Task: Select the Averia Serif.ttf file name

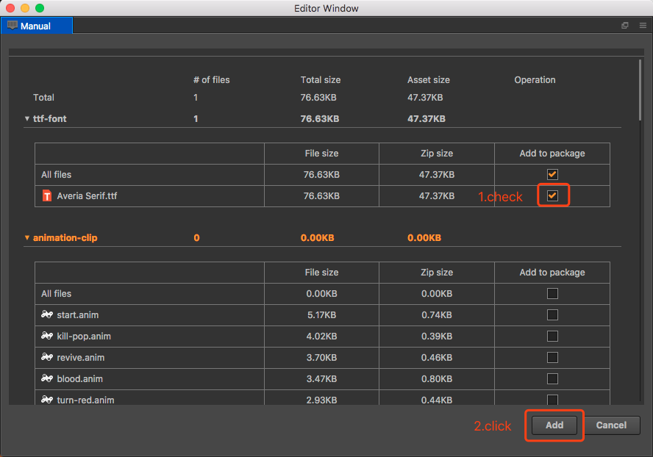Action: [87, 195]
